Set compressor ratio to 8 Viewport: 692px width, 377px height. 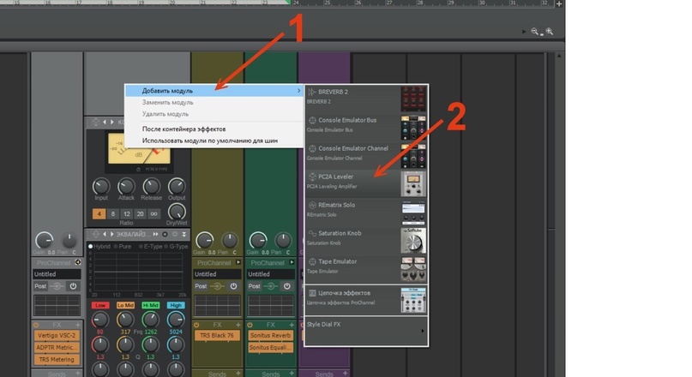[x=113, y=214]
